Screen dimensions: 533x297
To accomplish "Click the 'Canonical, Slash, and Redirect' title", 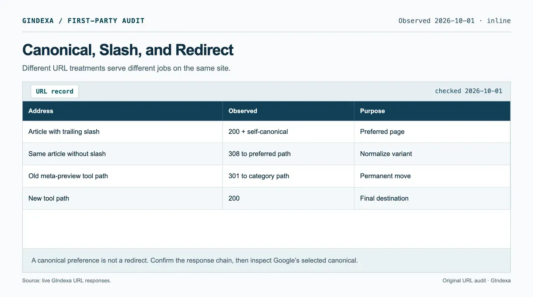I will point(128,50).
